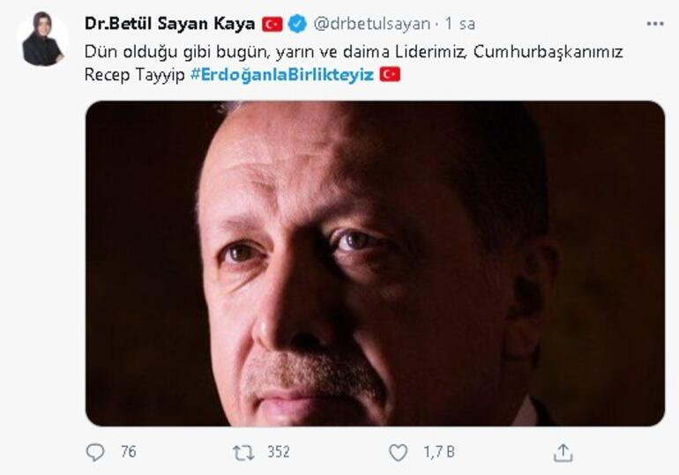Viewport: 679px width, 475px height.
Task: View the 1,7 B likes count
Action: pyautogui.click(x=438, y=452)
